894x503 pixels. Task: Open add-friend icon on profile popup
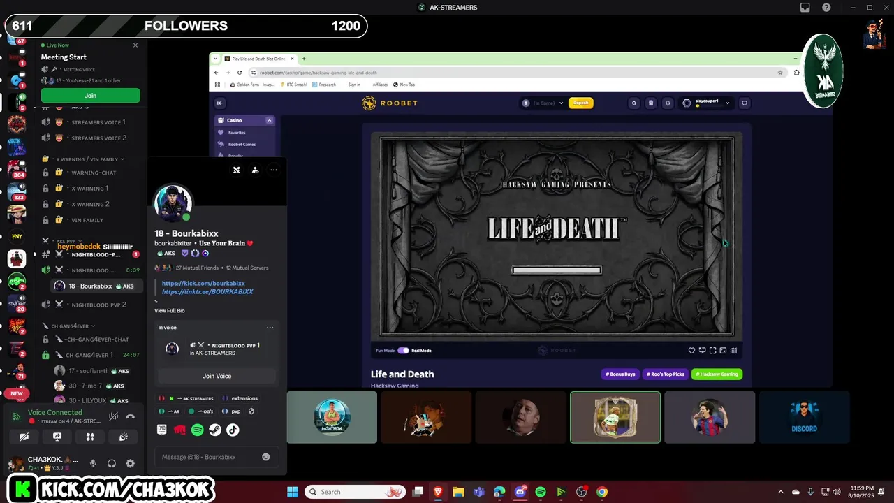coord(255,170)
